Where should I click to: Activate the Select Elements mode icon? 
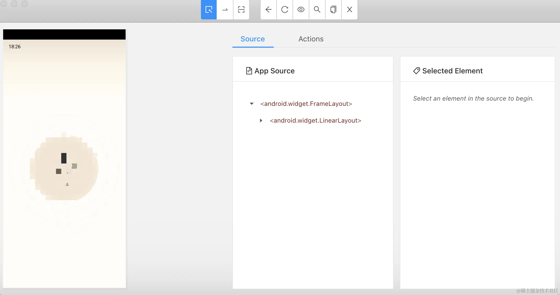[x=209, y=10]
